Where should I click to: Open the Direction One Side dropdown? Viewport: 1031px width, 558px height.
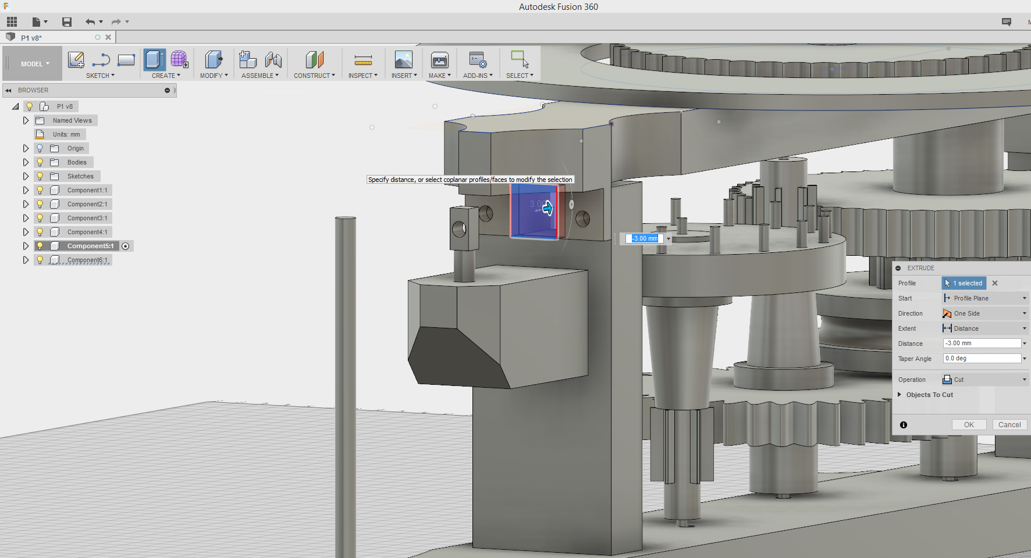pos(984,313)
